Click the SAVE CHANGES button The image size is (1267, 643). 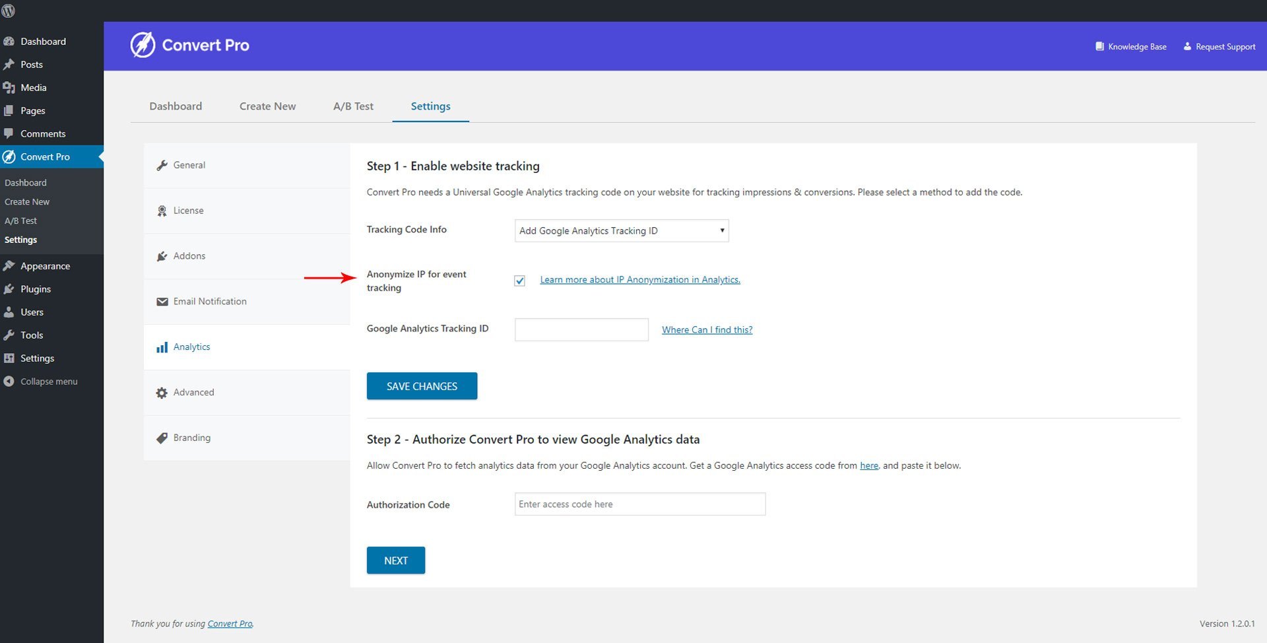(x=422, y=386)
